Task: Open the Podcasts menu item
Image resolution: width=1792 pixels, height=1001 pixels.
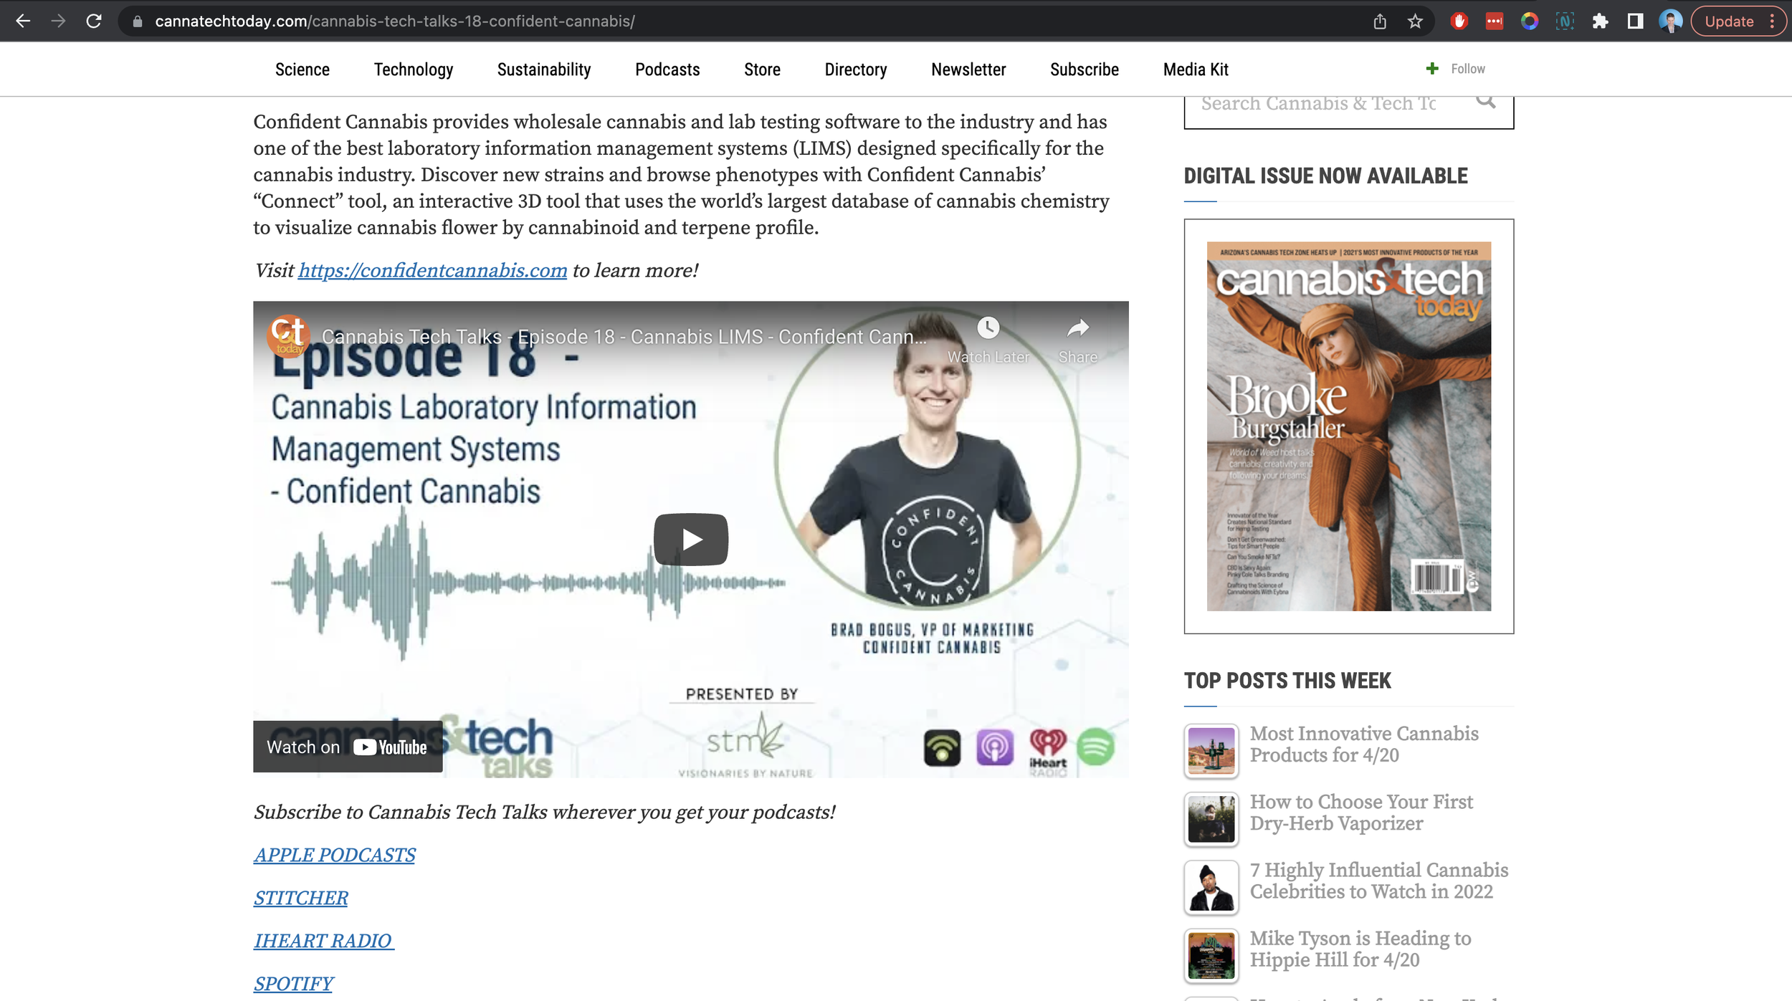Action: [667, 70]
